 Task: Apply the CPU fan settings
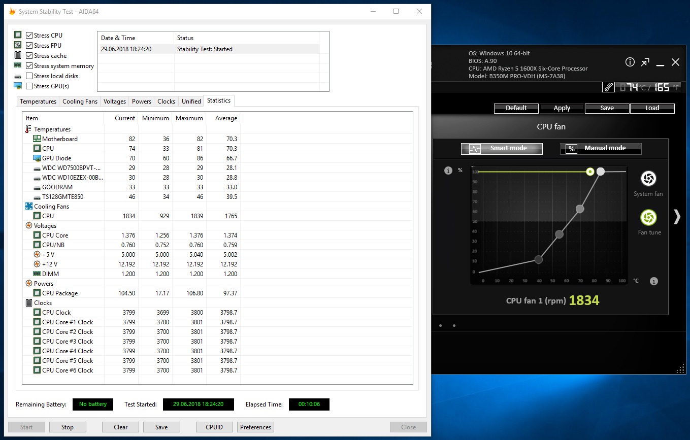click(562, 108)
